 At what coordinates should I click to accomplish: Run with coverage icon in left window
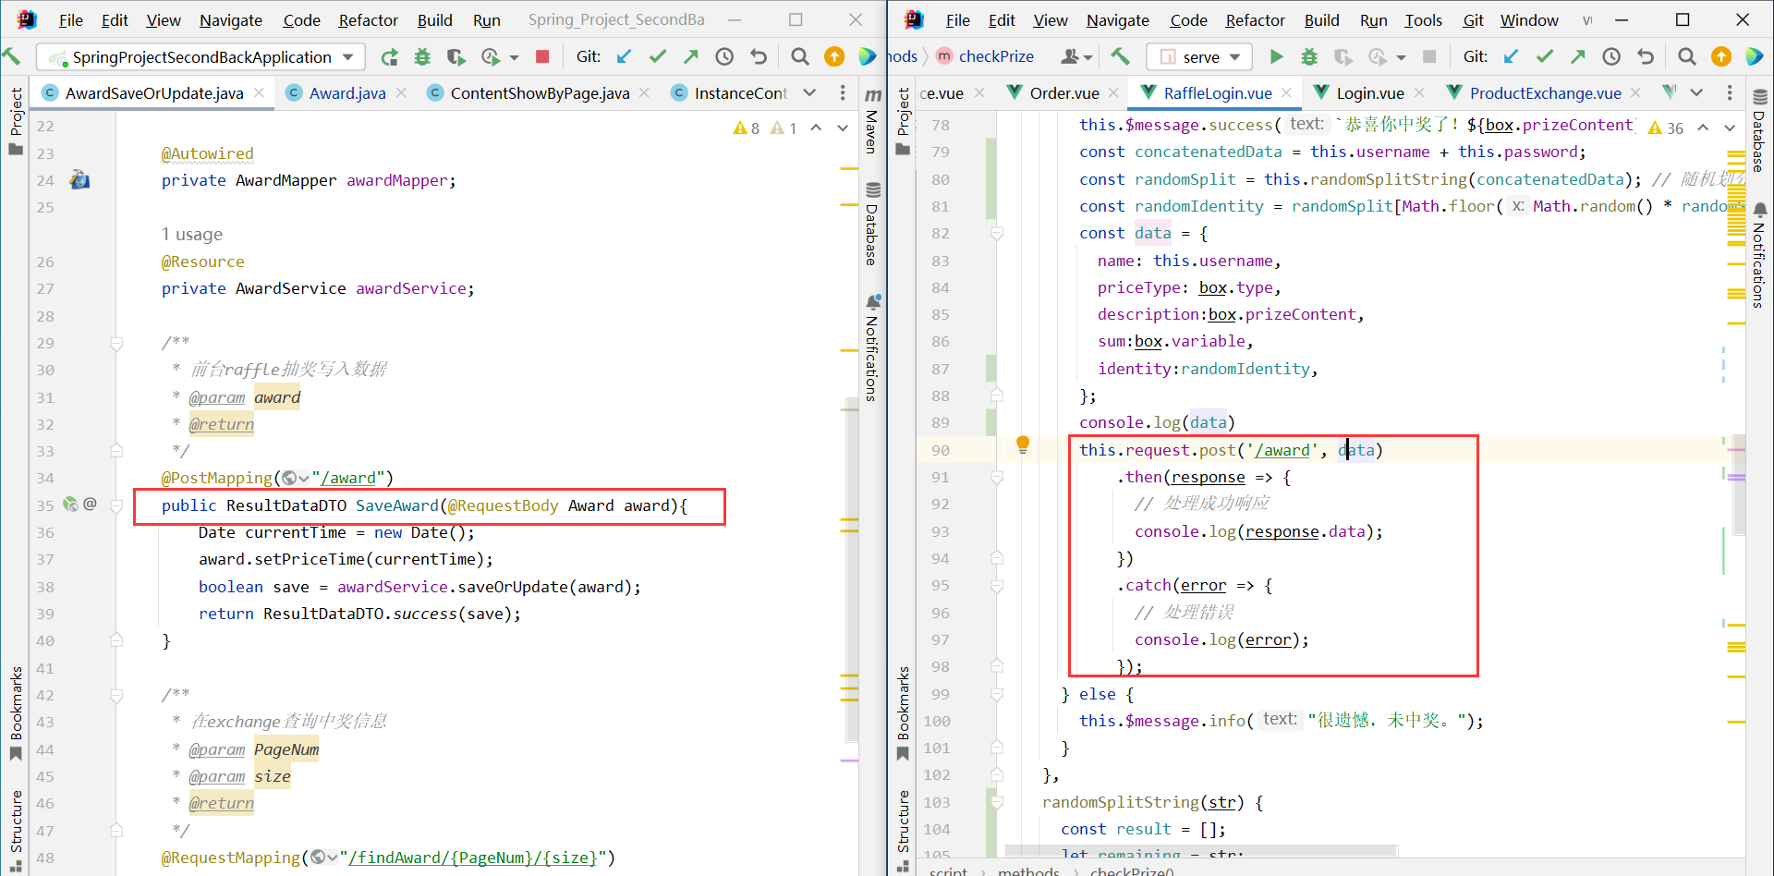pyautogui.click(x=456, y=57)
